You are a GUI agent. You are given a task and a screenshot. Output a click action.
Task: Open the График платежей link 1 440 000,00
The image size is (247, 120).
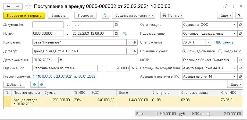pyautogui.click(x=64, y=77)
